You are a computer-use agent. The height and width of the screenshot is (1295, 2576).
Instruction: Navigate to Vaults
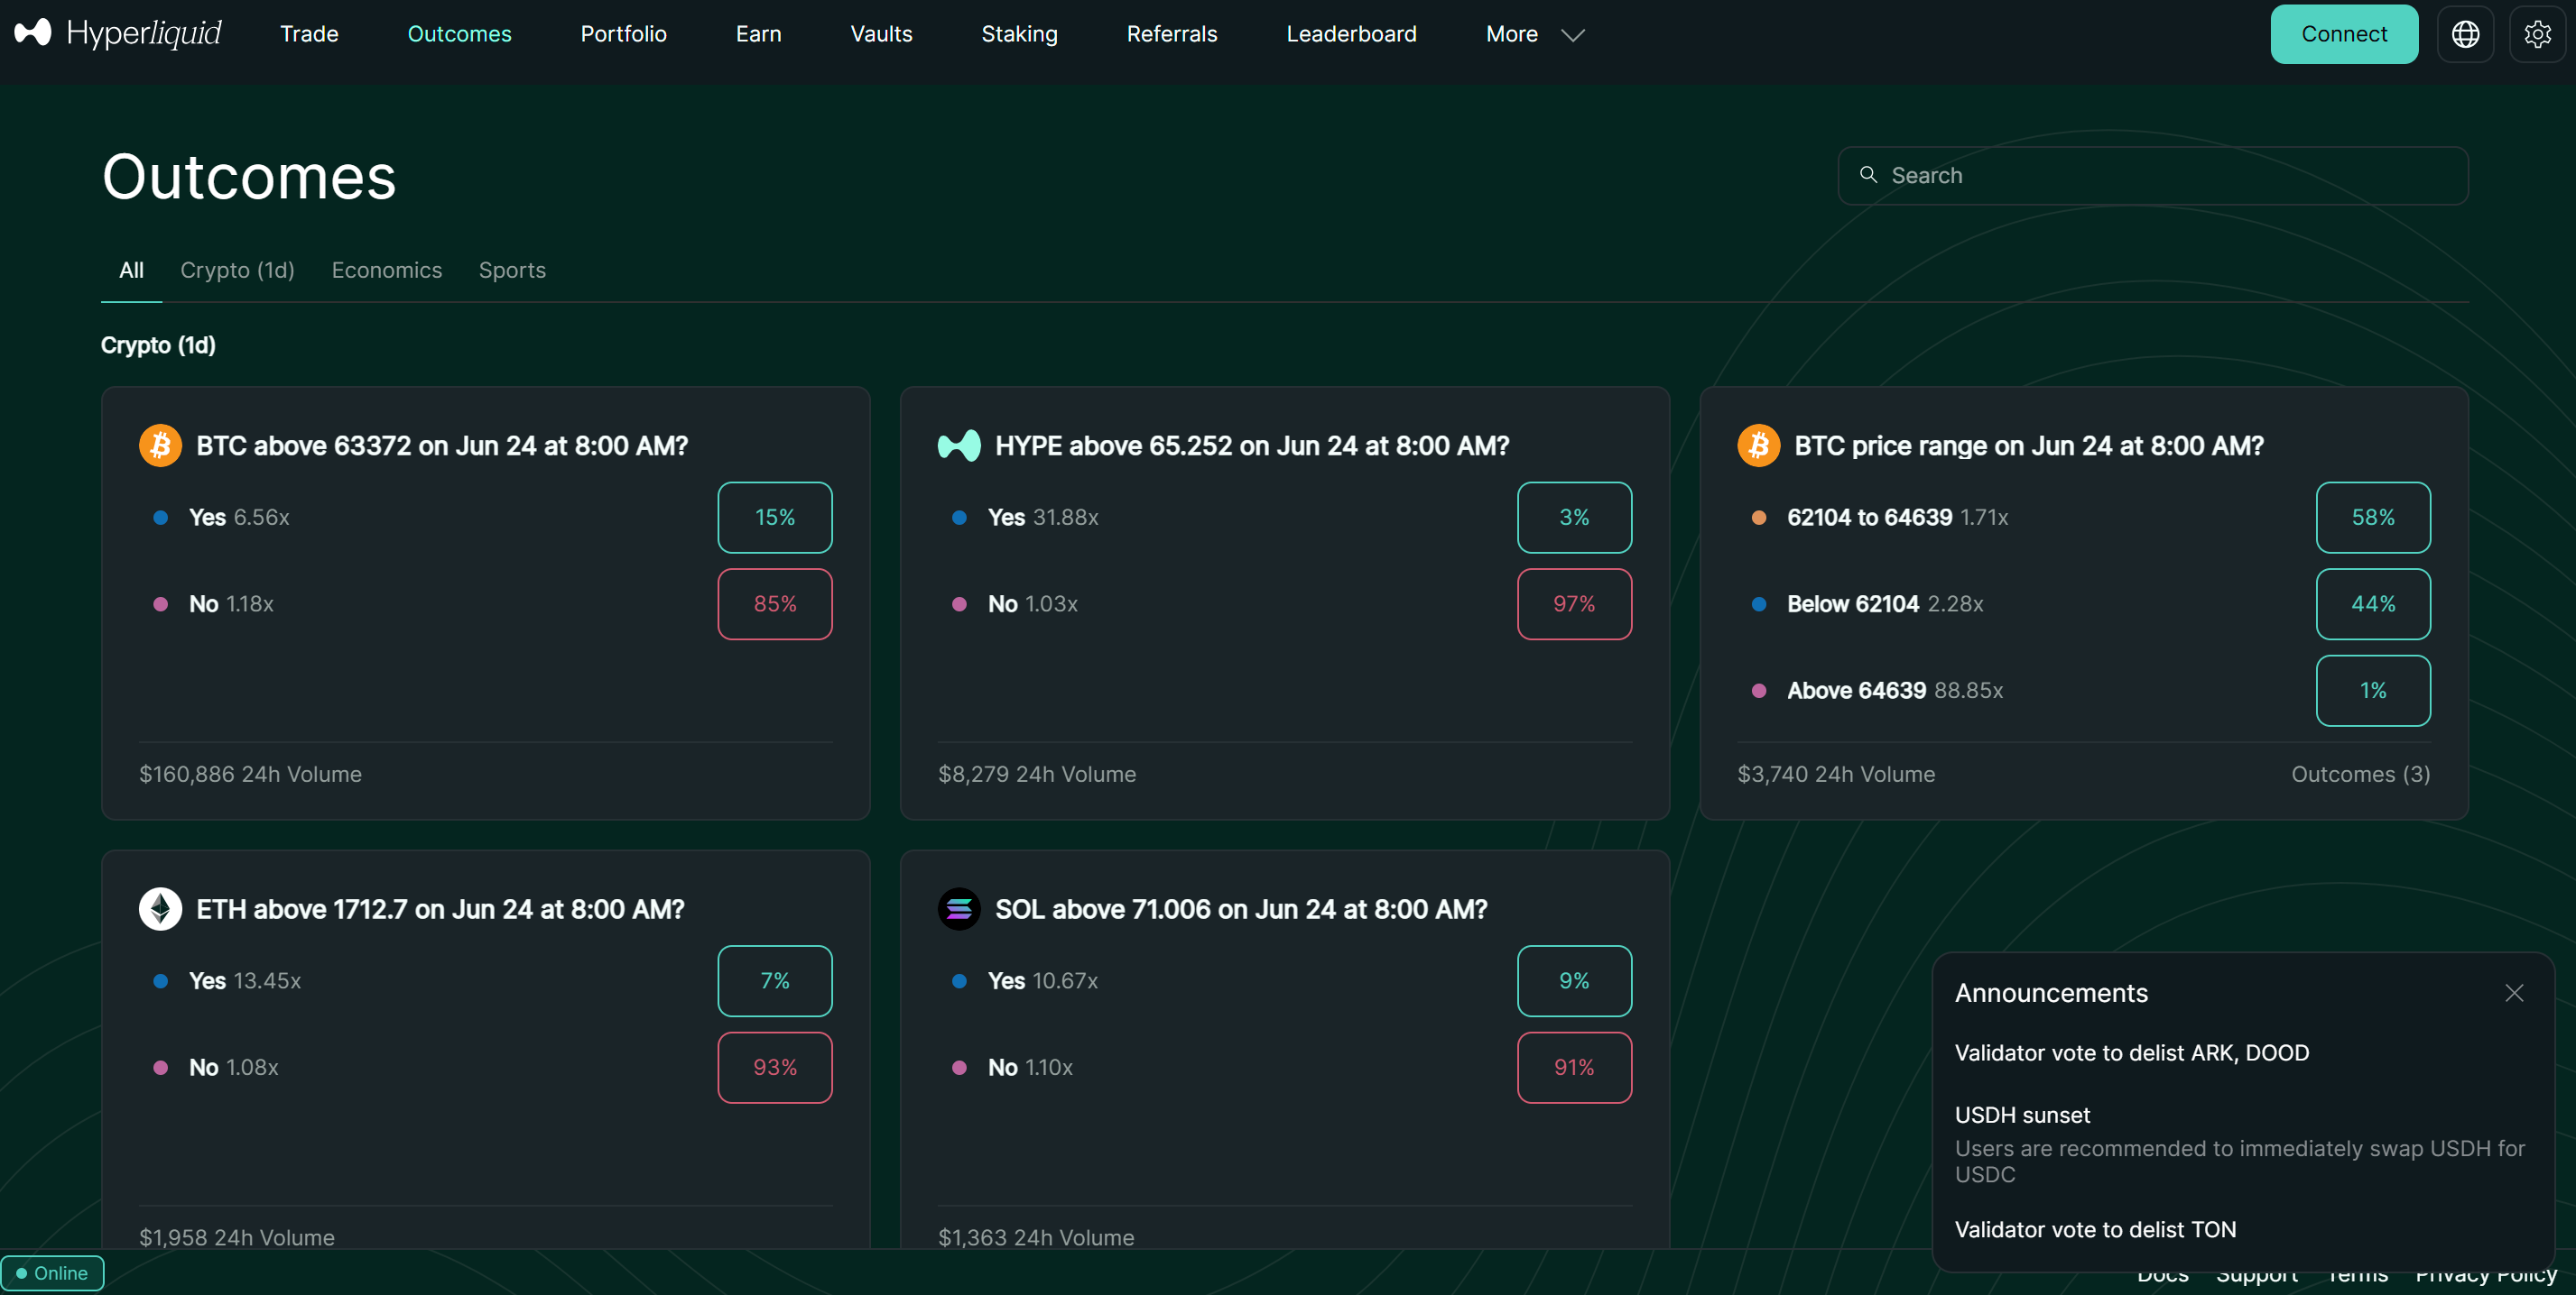[x=881, y=34]
